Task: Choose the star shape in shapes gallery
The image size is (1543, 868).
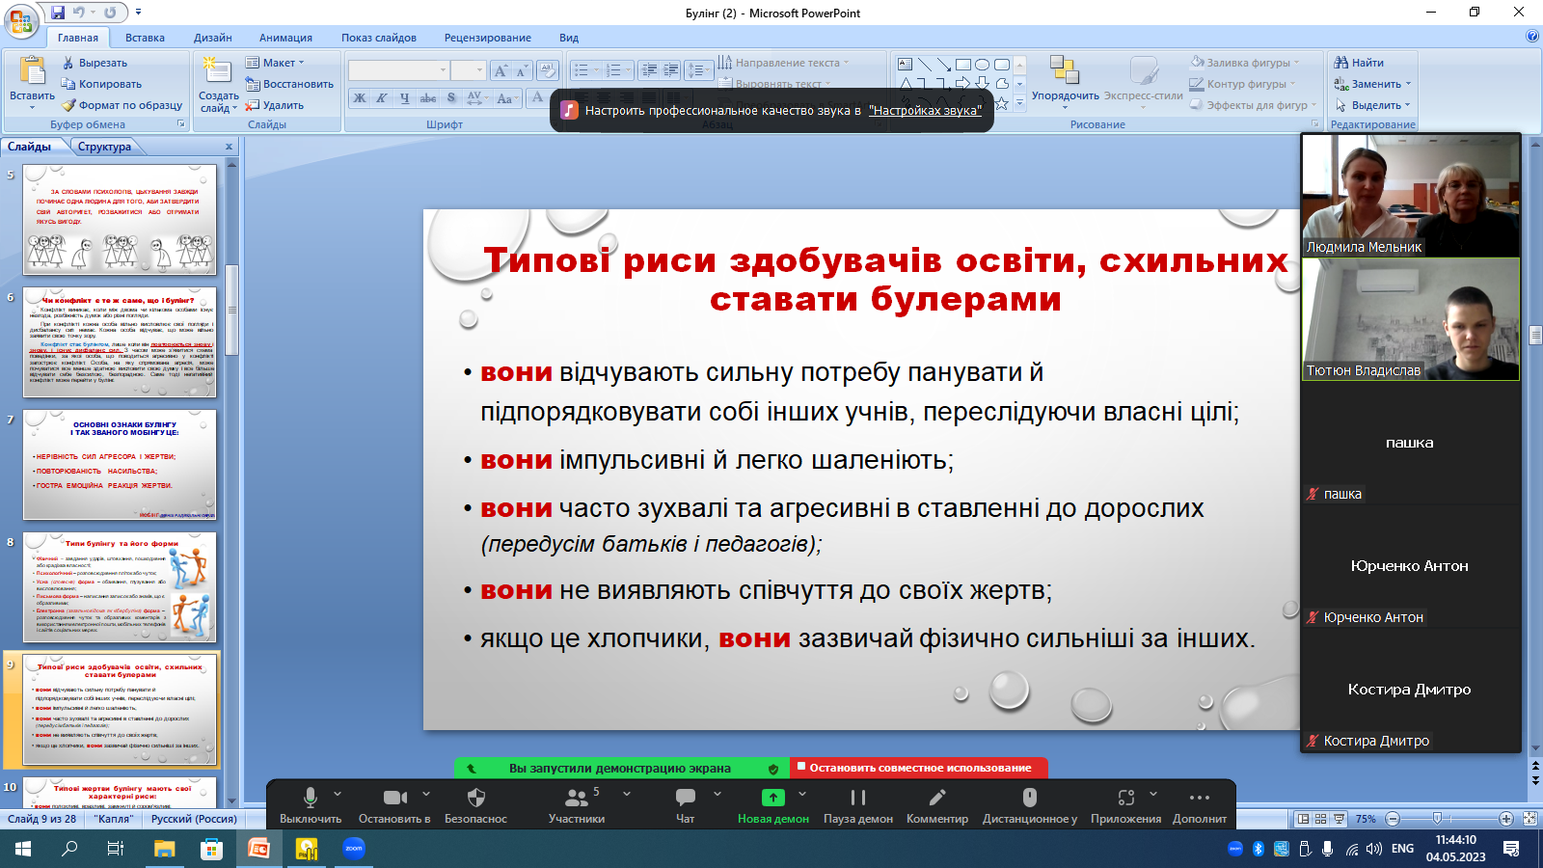Action: pos(1001,103)
